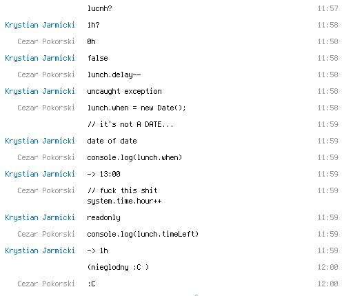Click Krystian Jarmicki's name beside "1h?"
Viewport: 344px width, 296px height.
tap(40, 25)
